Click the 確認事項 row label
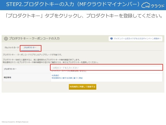 [x=7, y=78]
